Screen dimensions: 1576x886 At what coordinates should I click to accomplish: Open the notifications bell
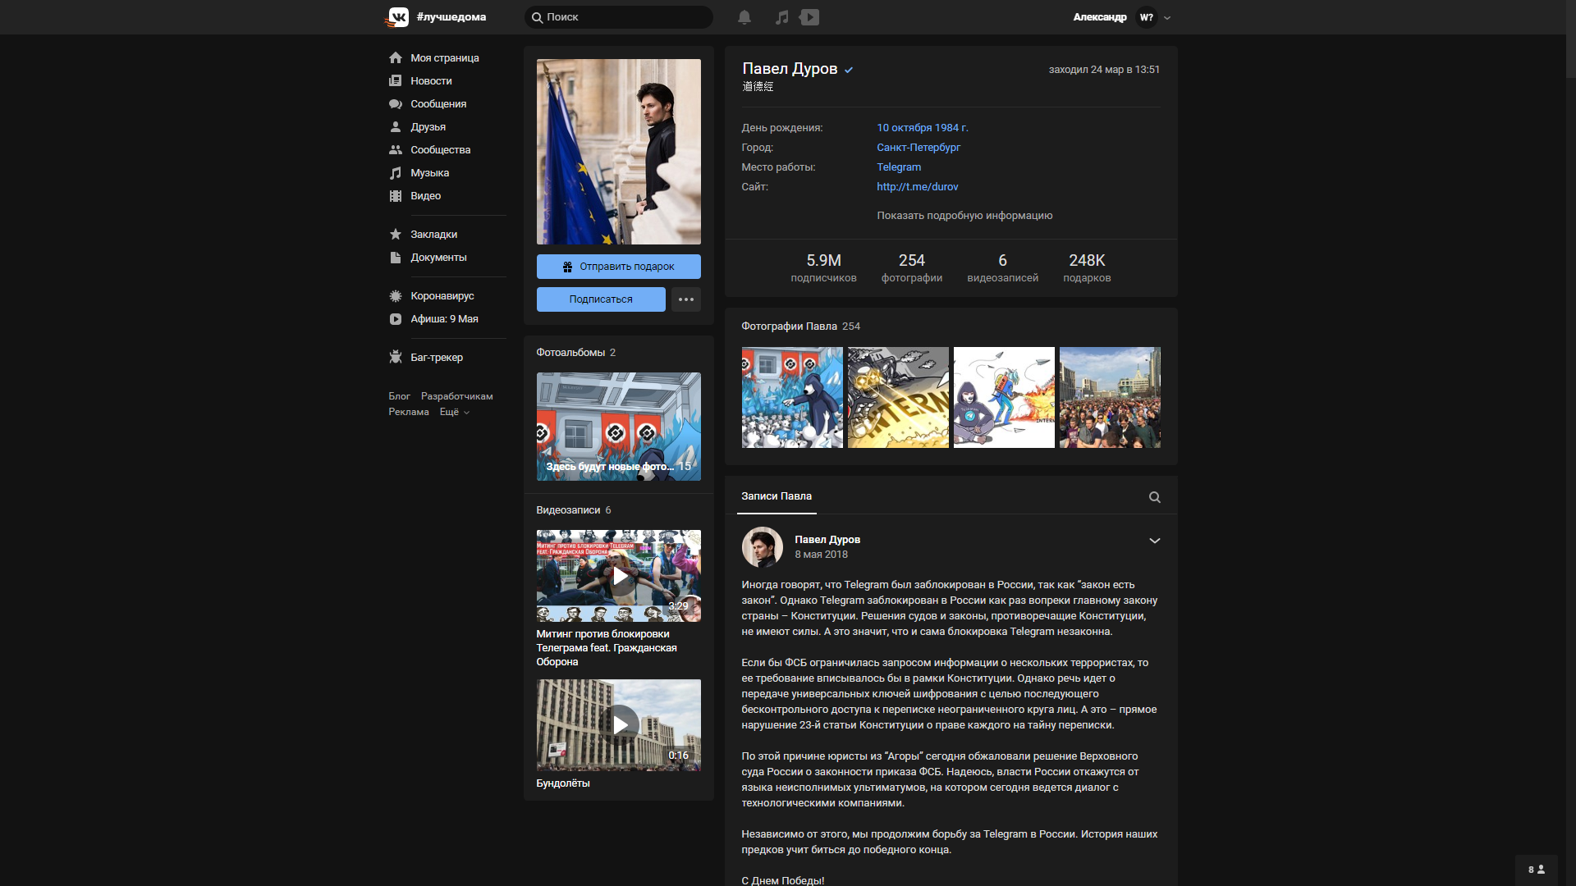point(744,17)
